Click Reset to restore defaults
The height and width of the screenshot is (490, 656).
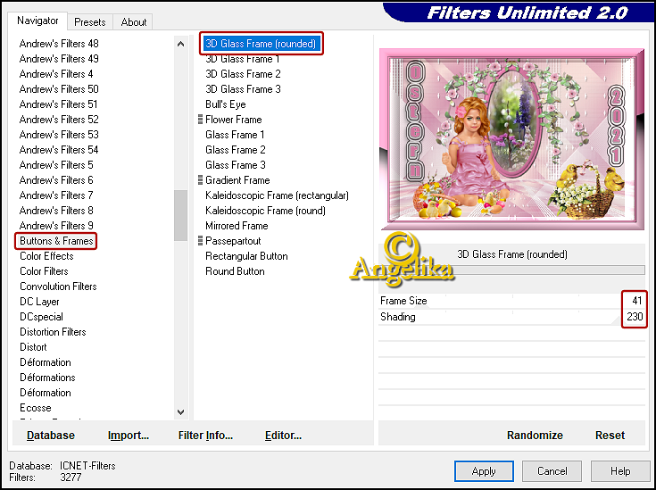click(610, 436)
